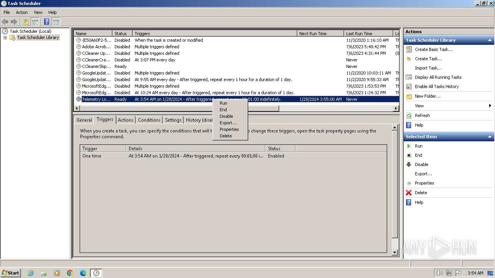Click the Display All Running Tasks icon
The height and width of the screenshot is (278, 495).
tap(409, 77)
